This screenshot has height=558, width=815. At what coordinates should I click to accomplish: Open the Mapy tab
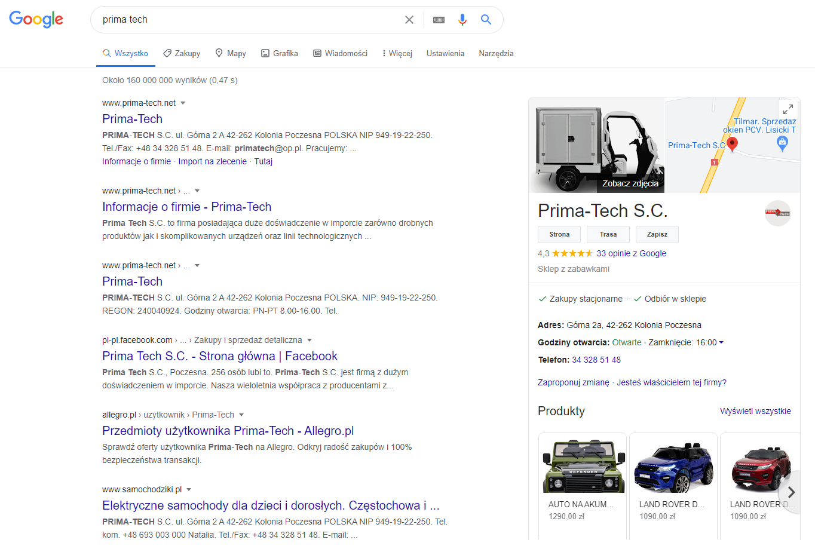(231, 54)
